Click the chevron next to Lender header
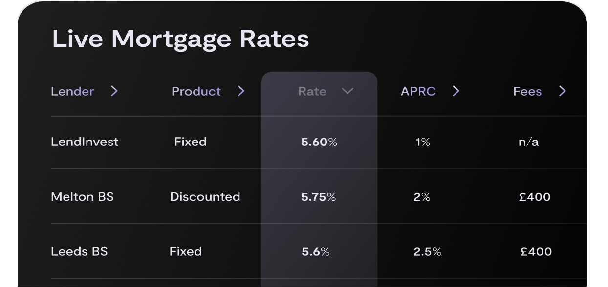Image resolution: width=608 pixels, height=287 pixels. [114, 91]
